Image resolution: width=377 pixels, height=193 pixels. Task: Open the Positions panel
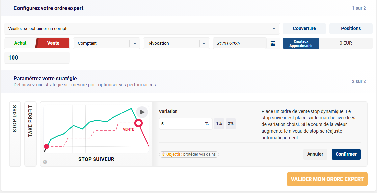click(351, 29)
